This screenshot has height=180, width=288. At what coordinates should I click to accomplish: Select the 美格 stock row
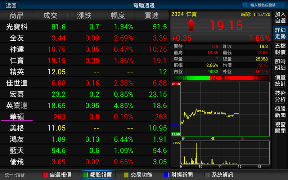[x=84, y=128]
